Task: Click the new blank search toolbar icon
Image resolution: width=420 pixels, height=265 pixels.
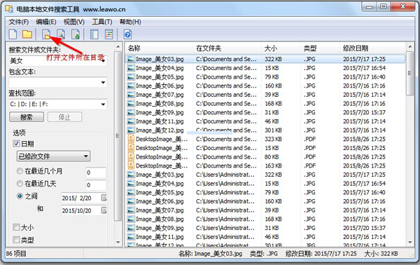Action: pyautogui.click(x=13, y=34)
